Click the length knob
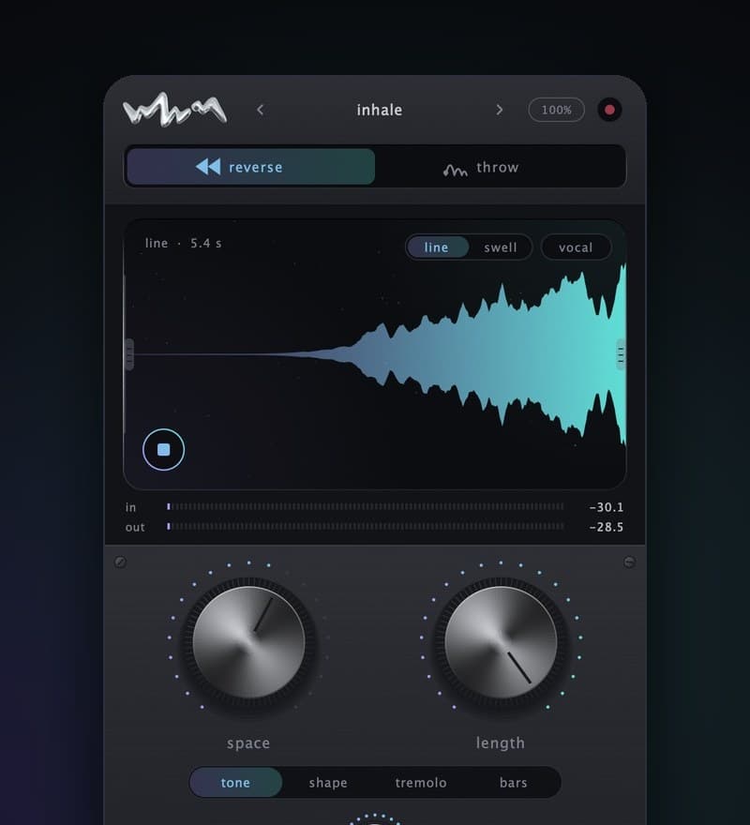The height and width of the screenshot is (825, 750). 501,642
